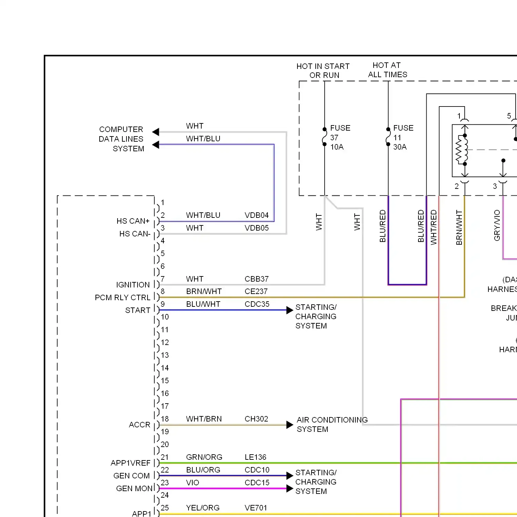The image size is (517, 517).
Task: Select the HOT IN START OR RUN heading
Action: 323,71
